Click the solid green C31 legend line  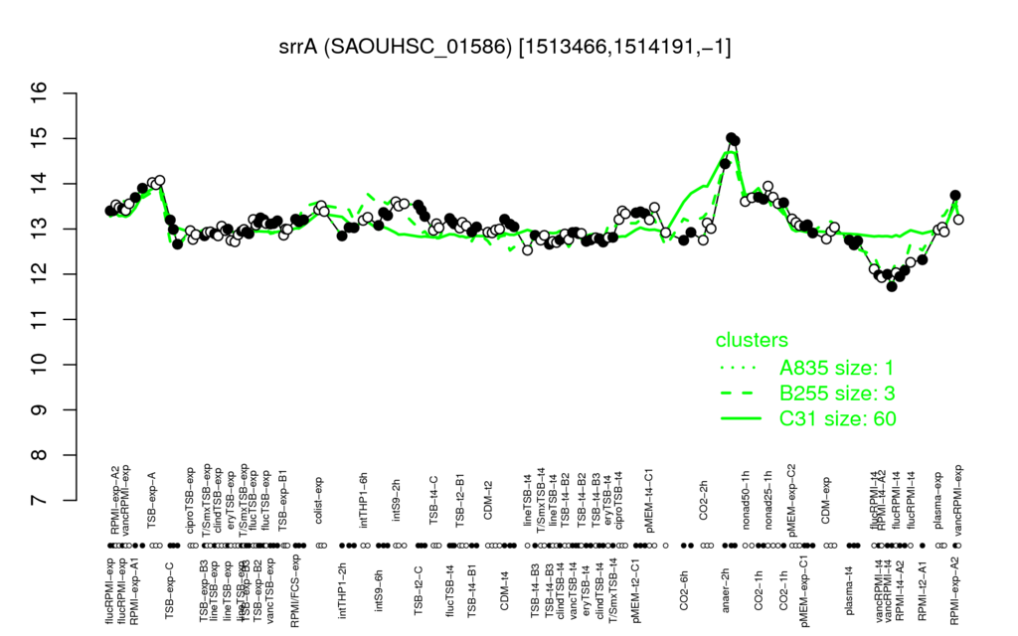coord(741,418)
